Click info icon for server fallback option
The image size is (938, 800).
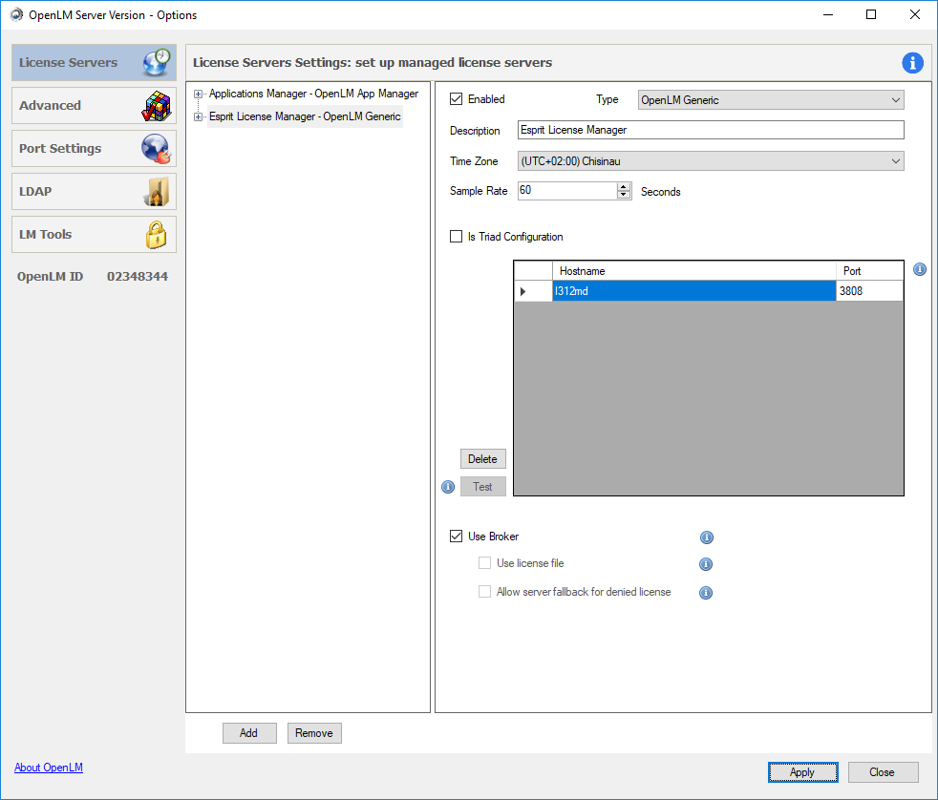point(707,593)
